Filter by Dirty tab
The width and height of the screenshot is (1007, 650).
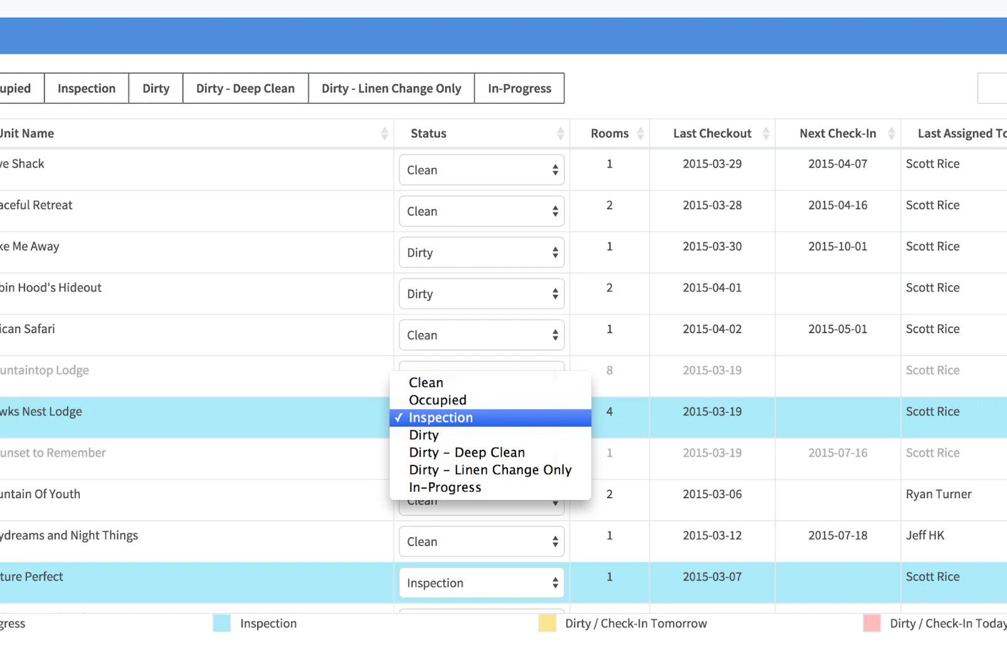[156, 88]
